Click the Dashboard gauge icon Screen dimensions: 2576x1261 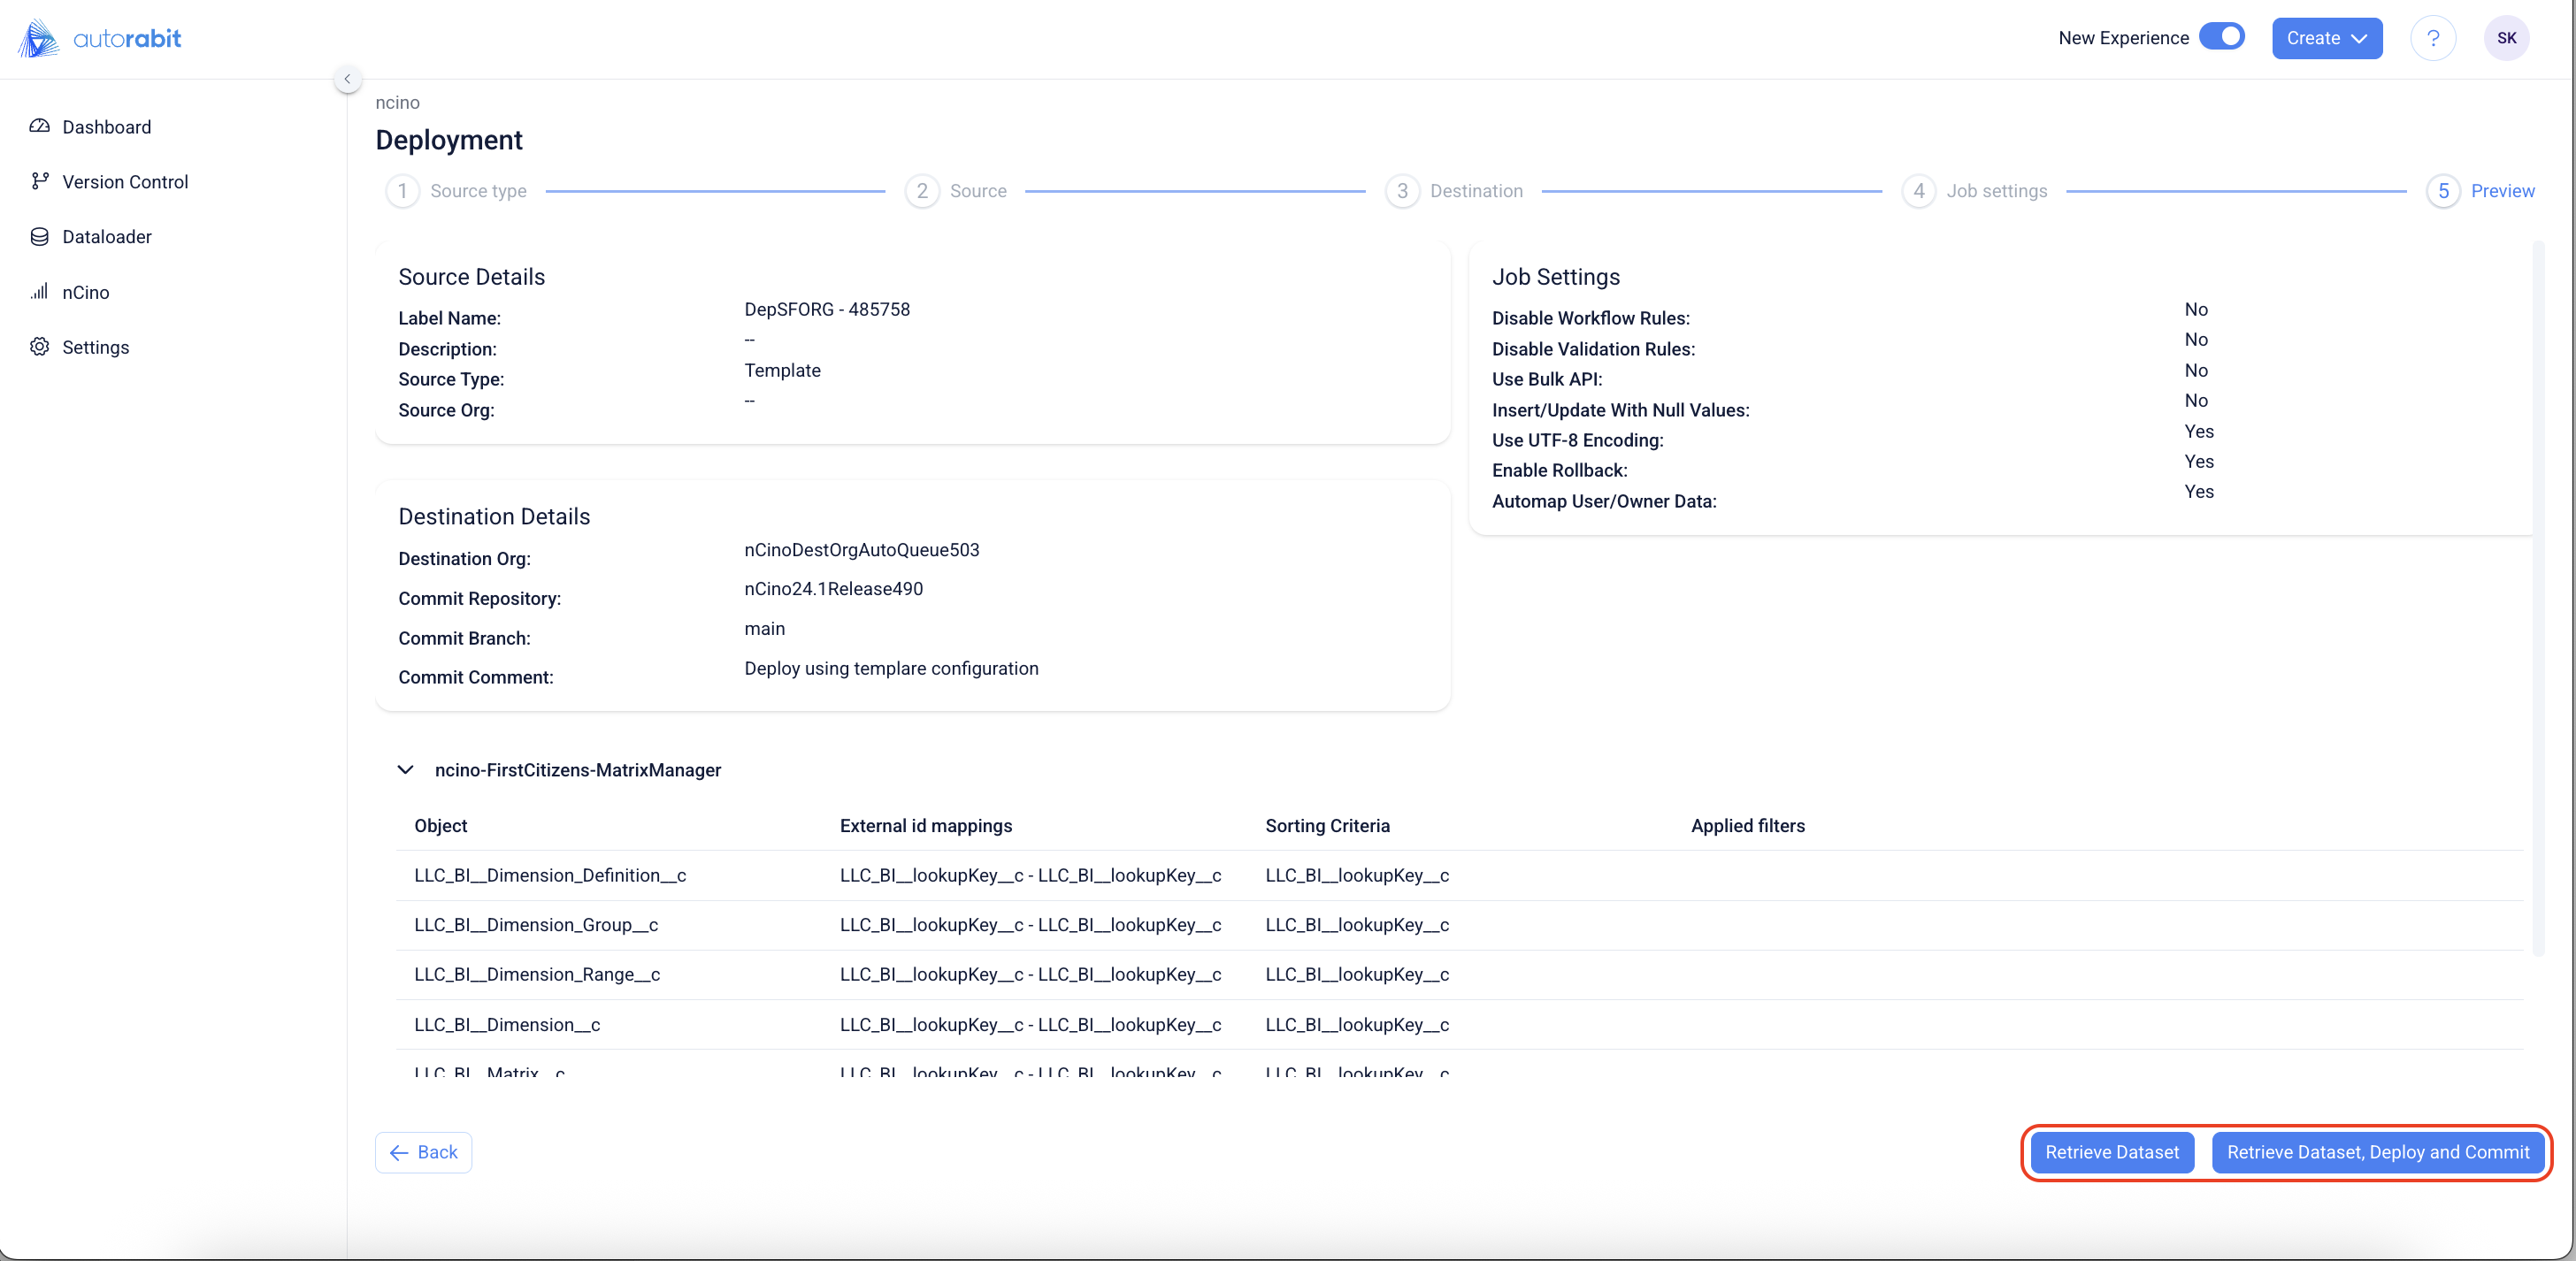tap(39, 127)
